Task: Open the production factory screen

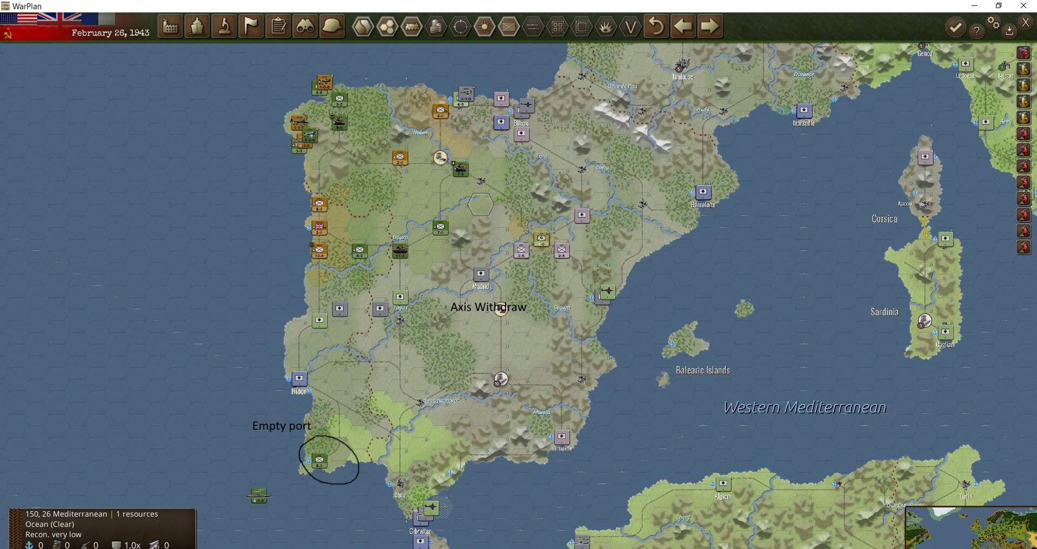Action: coord(170,26)
